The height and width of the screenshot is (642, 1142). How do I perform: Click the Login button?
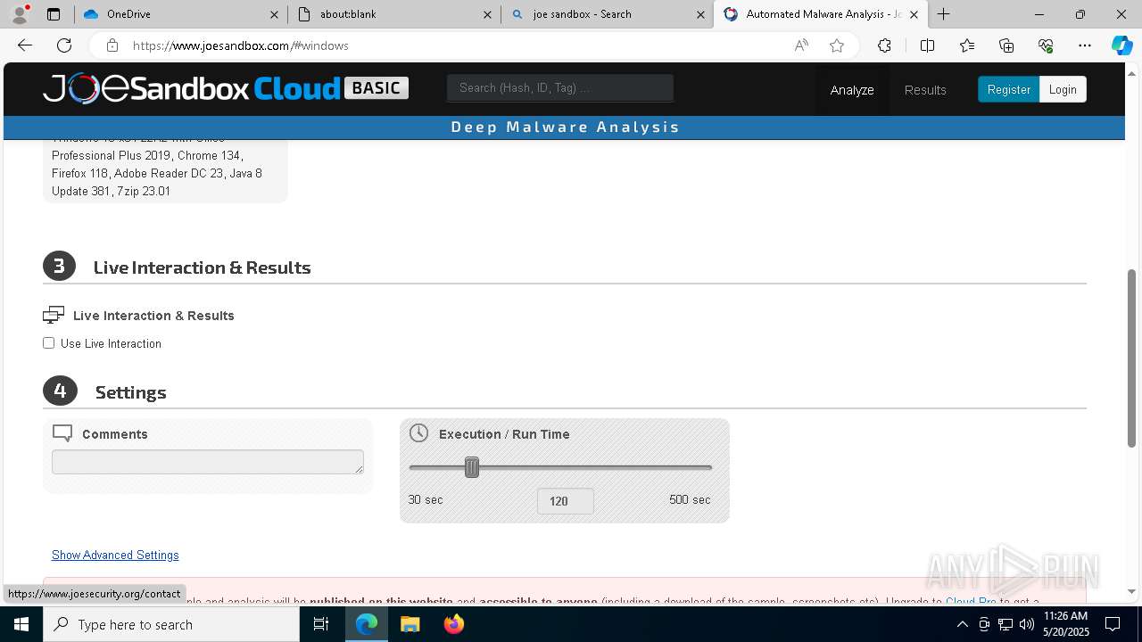click(1063, 89)
